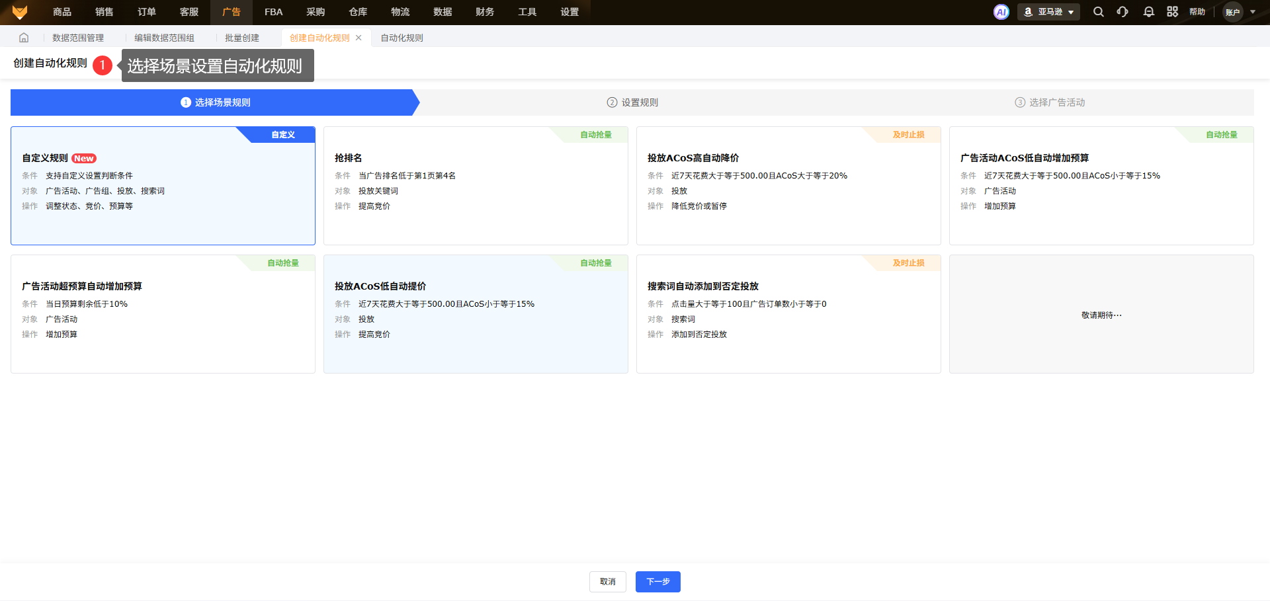Image resolution: width=1270 pixels, height=601 pixels.
Task: Open the notifications bell
Action: [1148, 12]
